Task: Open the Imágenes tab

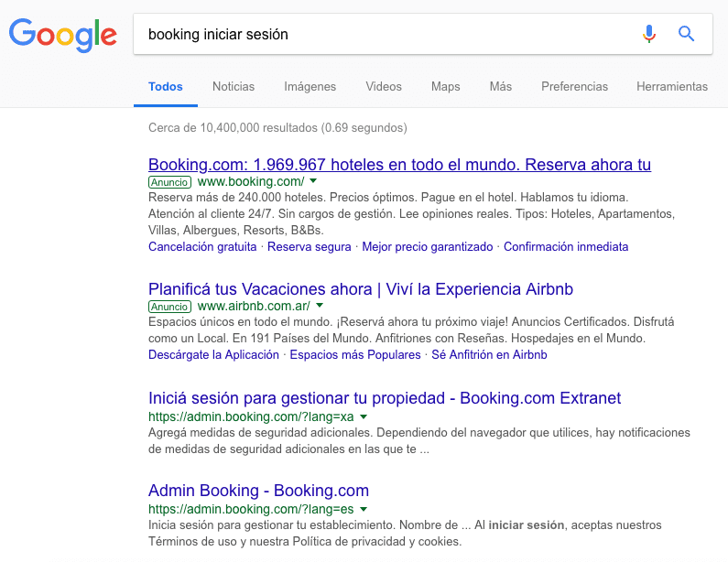Action: coord(310,86)
